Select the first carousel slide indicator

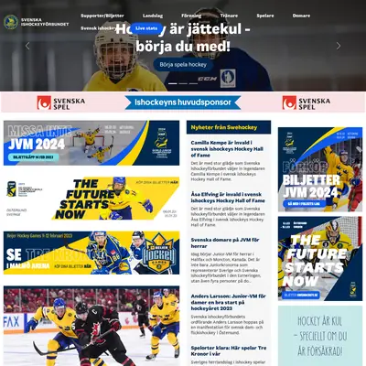coord(173,83)
